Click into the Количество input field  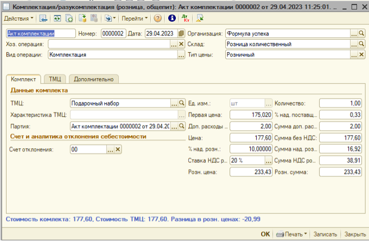[340, 103]
